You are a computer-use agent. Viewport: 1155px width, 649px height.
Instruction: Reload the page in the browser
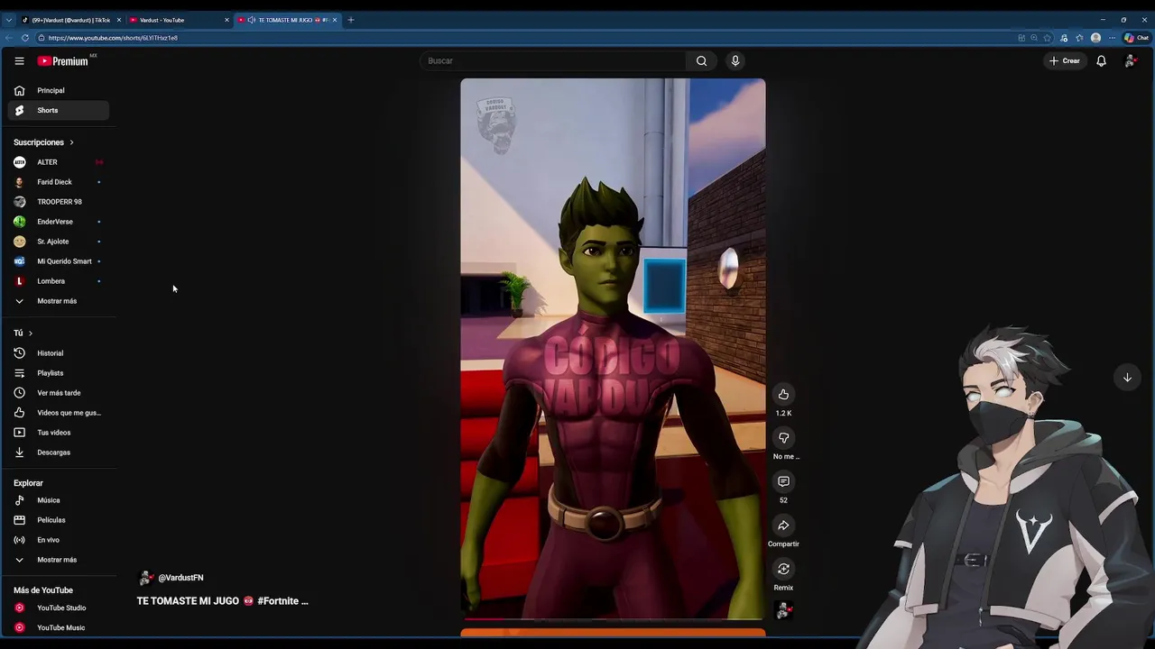(x=25, y=38)
